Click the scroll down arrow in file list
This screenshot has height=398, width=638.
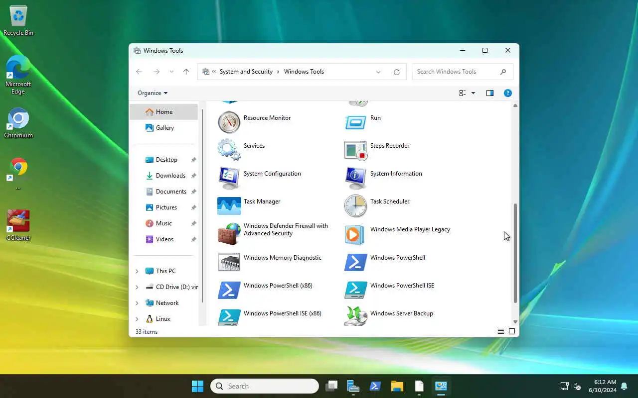tap(515, 322)
